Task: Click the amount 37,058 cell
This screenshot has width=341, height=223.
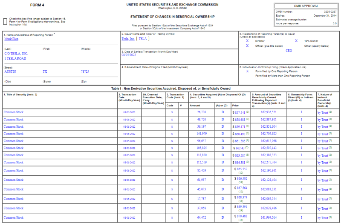Action: pyautogui.click(x=201, y=208)
